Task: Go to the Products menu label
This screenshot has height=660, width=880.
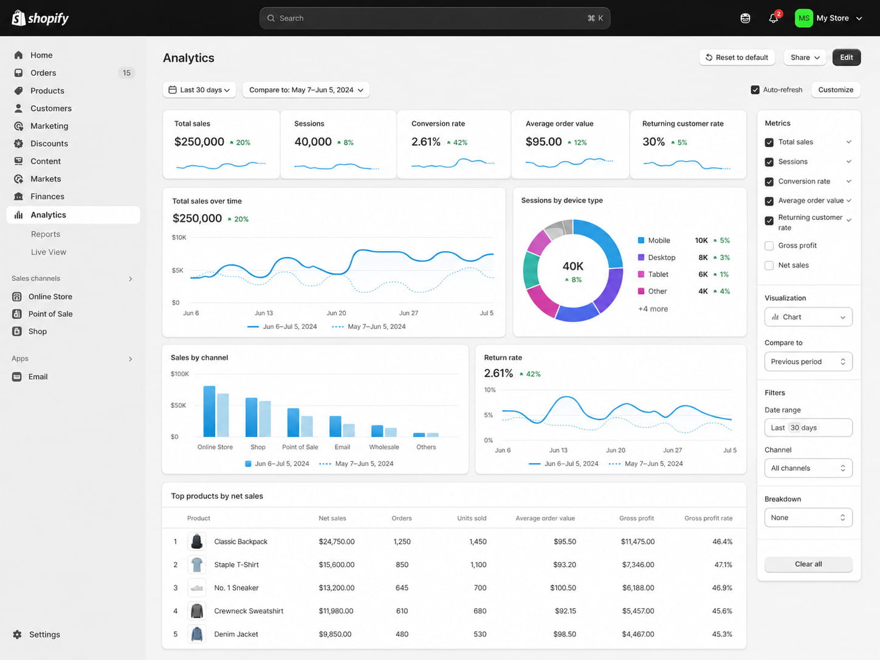Action: point(47,91)
